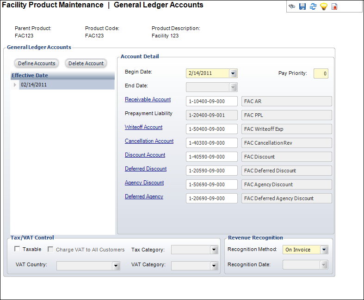Open the Begin Date dropdown
The width and height of the screenshot is (364, 300).
coord(233,73)
